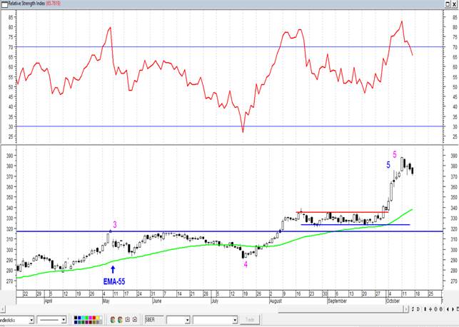Click the second small box icon before the SBER field

[x=135, y=320]
